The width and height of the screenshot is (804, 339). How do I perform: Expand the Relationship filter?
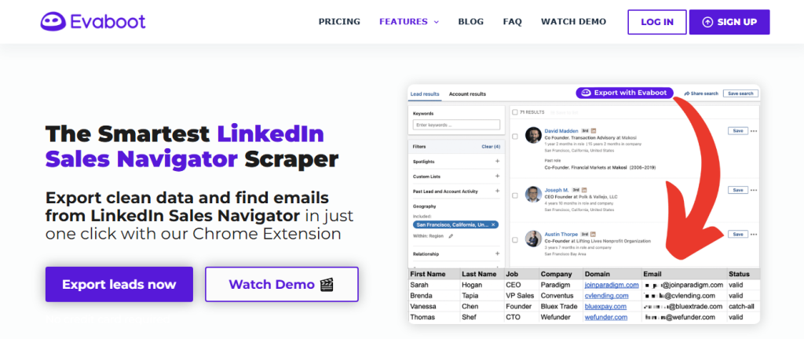pyautogui.click(x=497, y=253)
